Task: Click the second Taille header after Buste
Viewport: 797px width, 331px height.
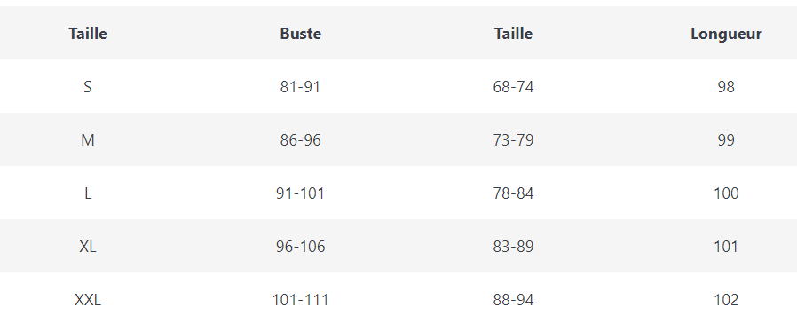Action: [x=513, y=34]
